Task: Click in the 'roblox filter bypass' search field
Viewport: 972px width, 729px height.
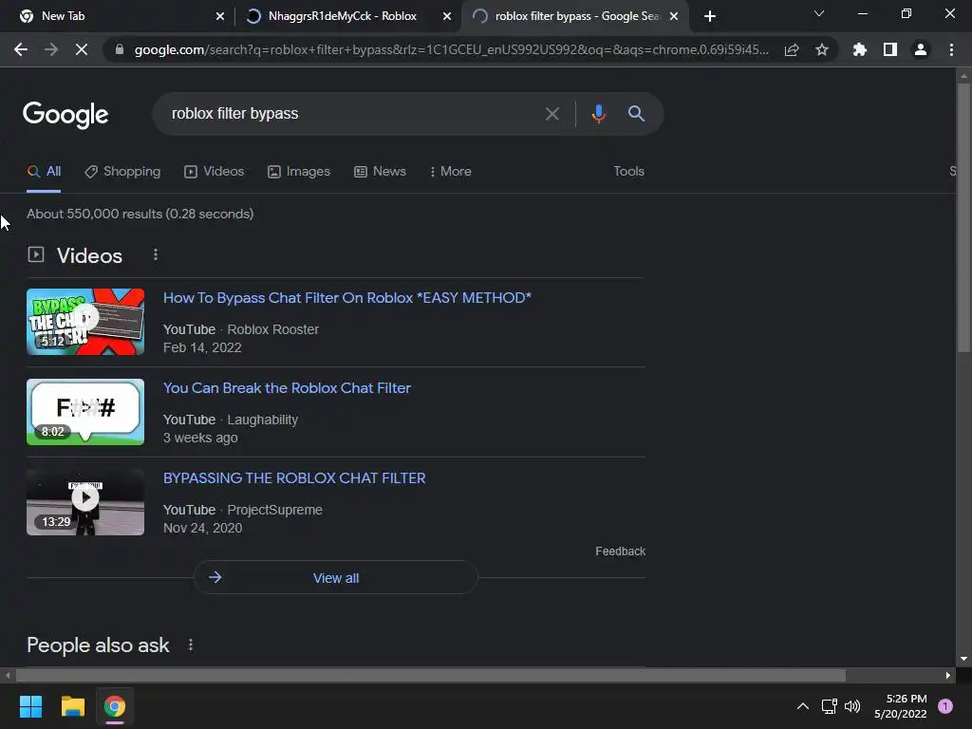Action: 347,114
